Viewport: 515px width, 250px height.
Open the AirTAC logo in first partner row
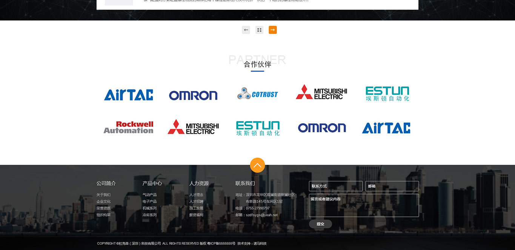(129, 95)
